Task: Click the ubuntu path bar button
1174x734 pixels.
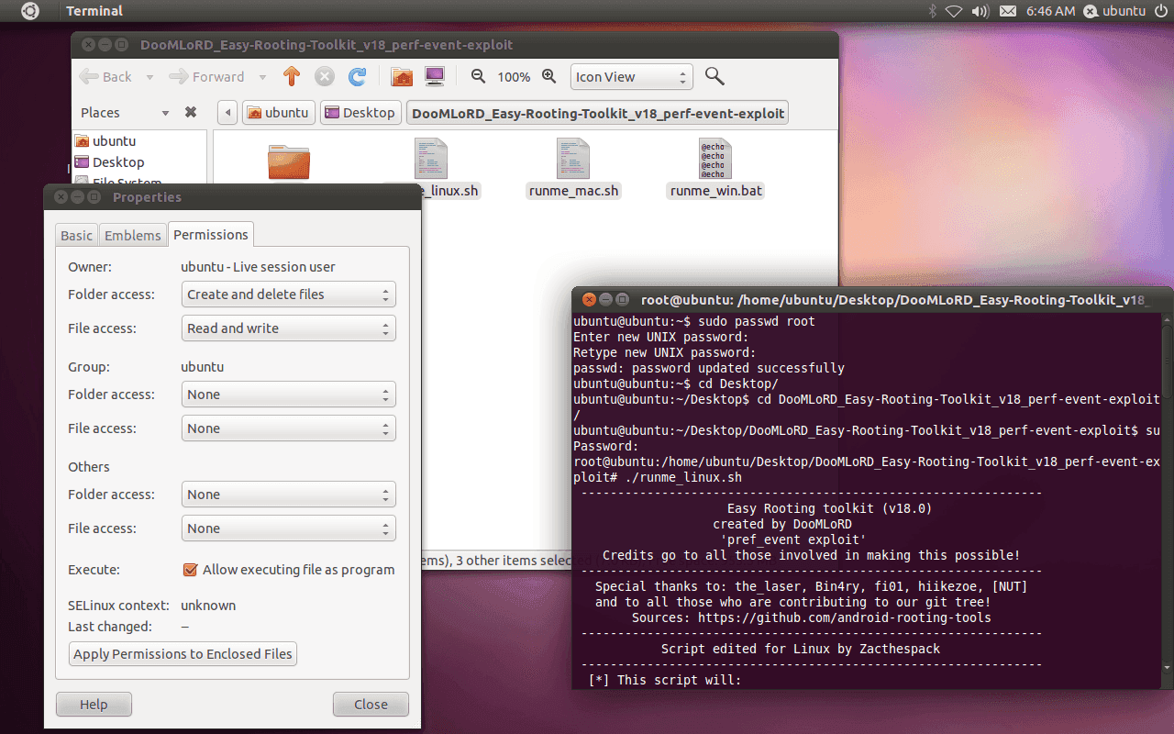Action: point(279,113)
